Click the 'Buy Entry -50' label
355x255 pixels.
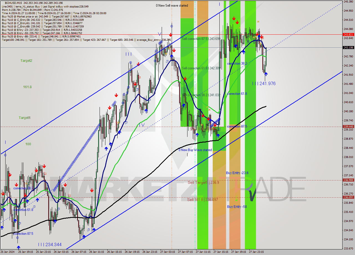237,207
